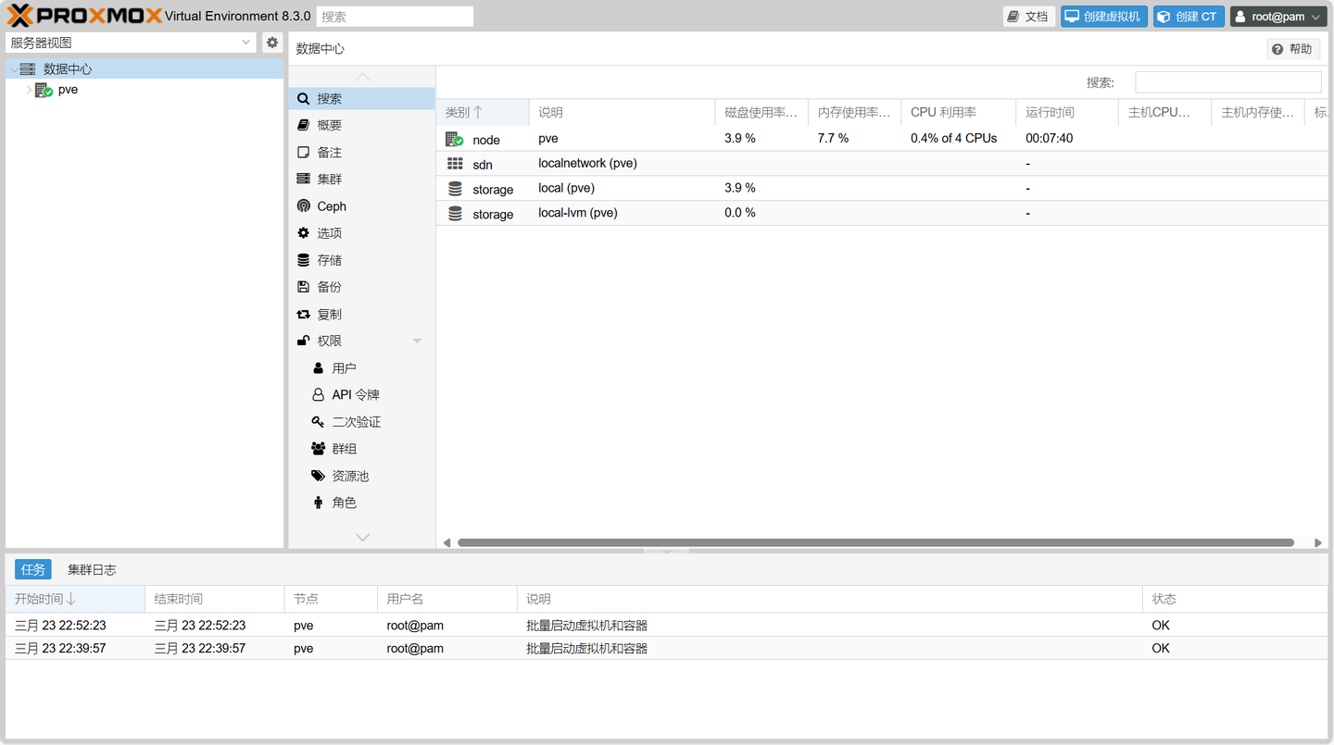1334x745 pixels.
Task: Open 二次验证 two-factor item
Action: coord(361,422)
